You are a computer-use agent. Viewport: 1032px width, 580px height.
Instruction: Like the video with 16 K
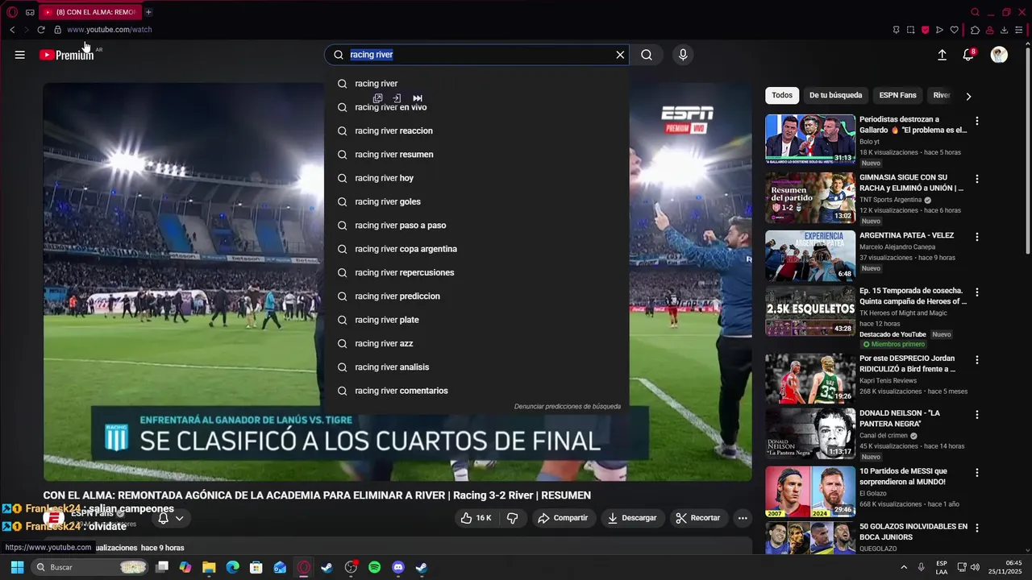(476, 518)
